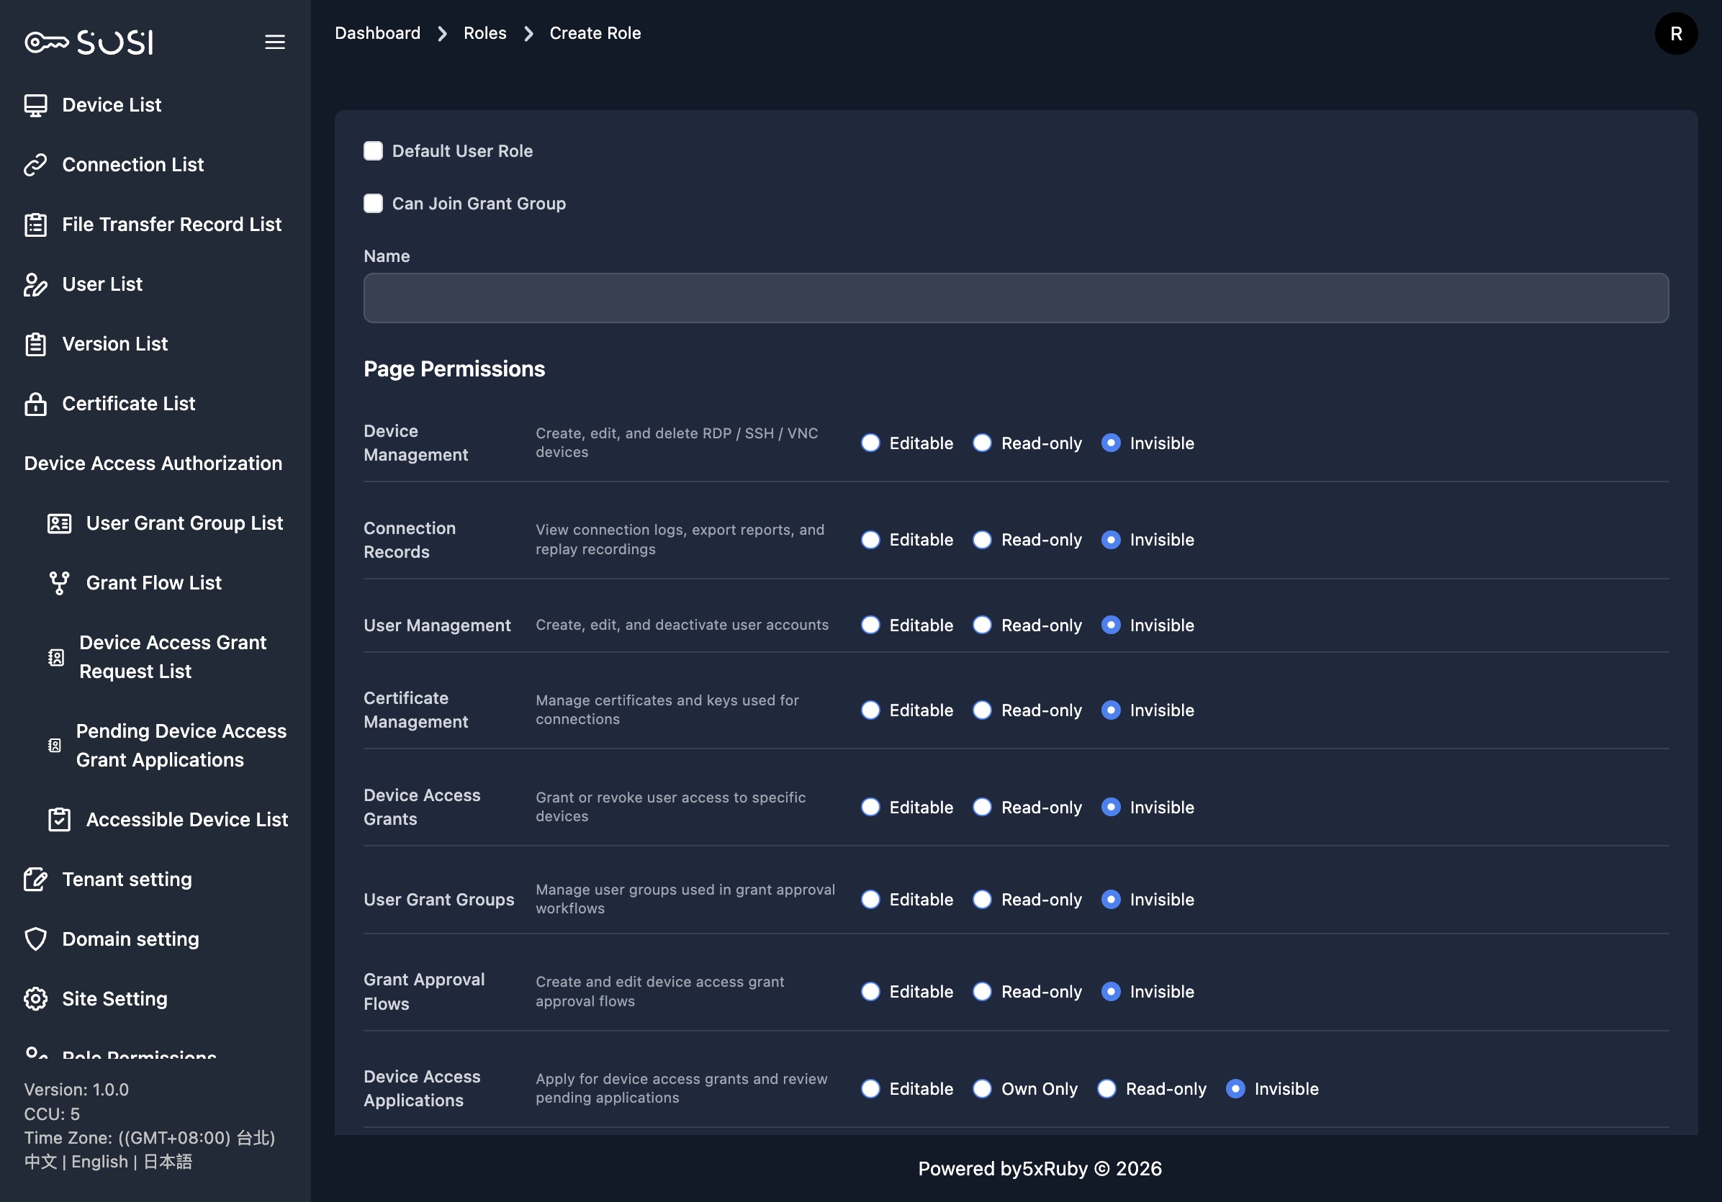Collapse Device Access Authorization section
This screenshot has height=1202, width=1722.
pos(153,464)
